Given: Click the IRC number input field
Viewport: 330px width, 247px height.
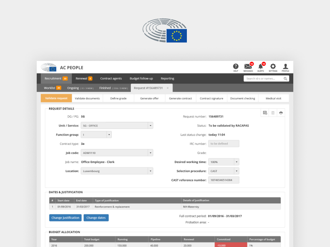Looking at the screenshot, I should (x=224, y=144).
